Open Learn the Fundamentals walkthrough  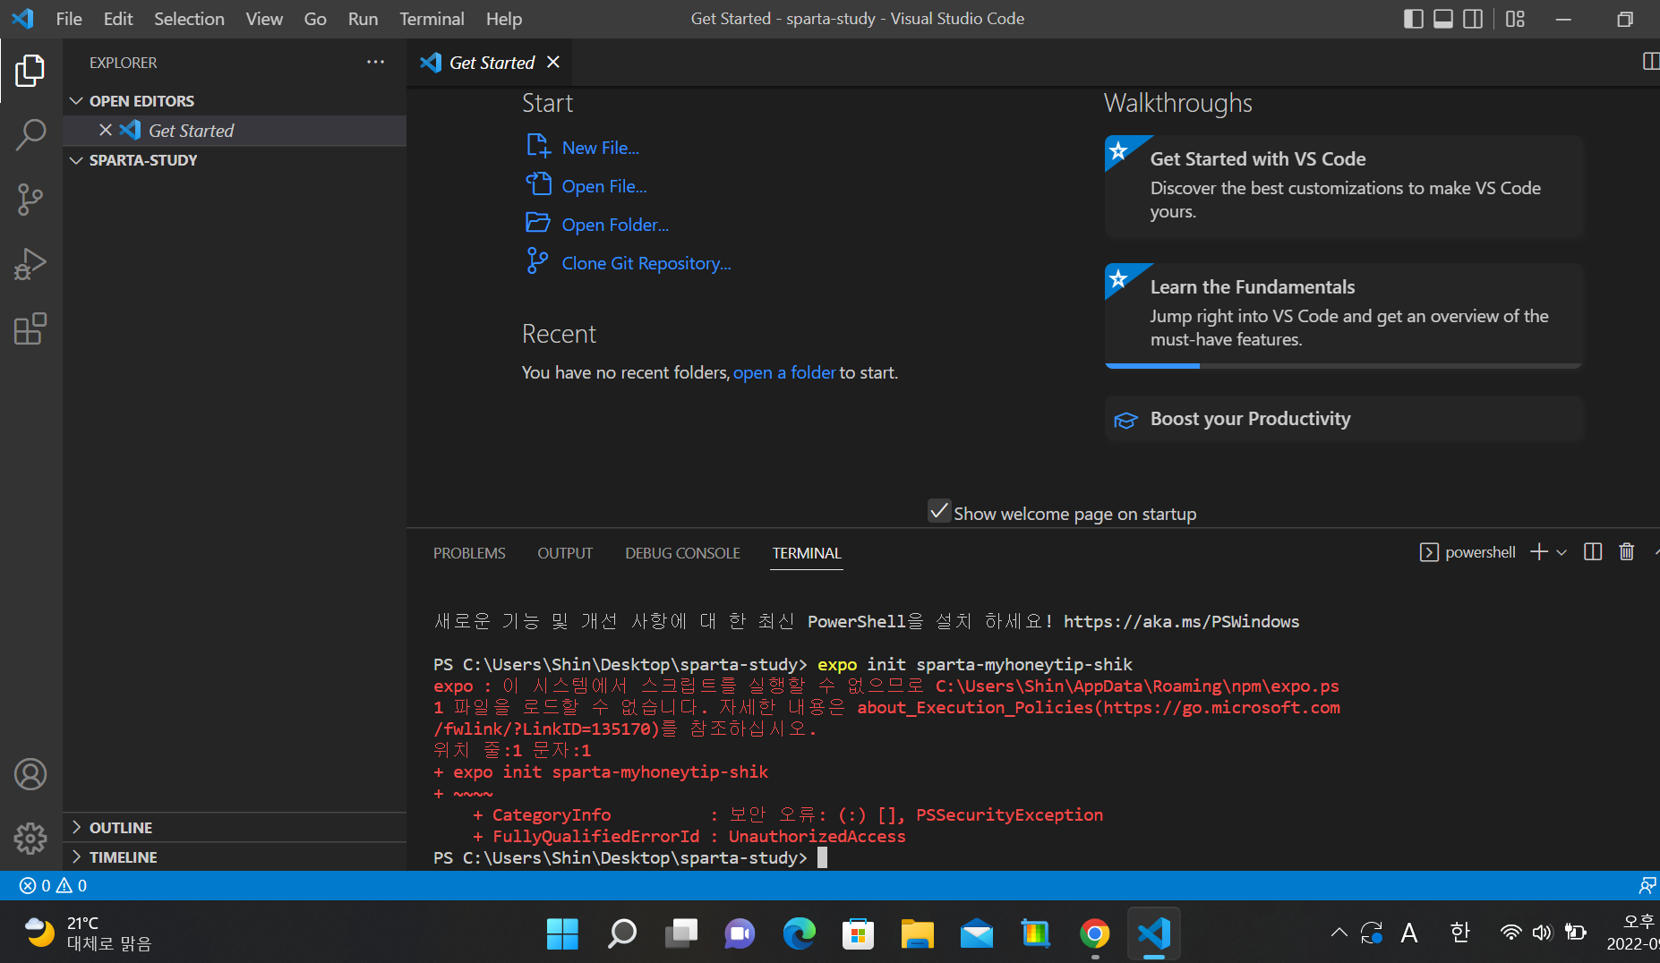pyautogui.click(x=1343, y=315)
